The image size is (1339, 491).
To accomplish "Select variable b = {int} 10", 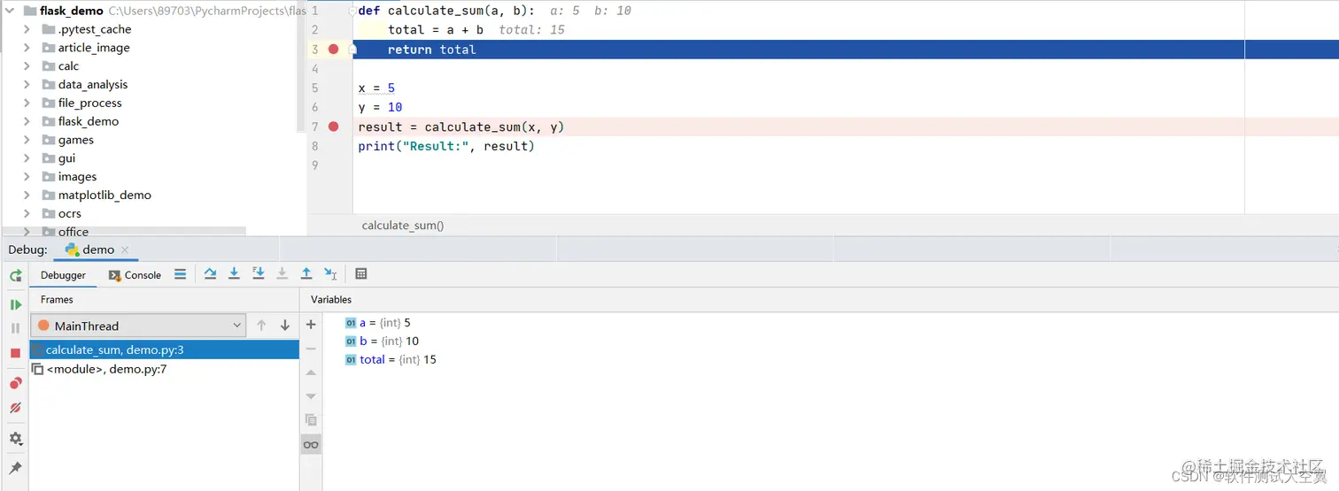I will [x=382, y=341].
